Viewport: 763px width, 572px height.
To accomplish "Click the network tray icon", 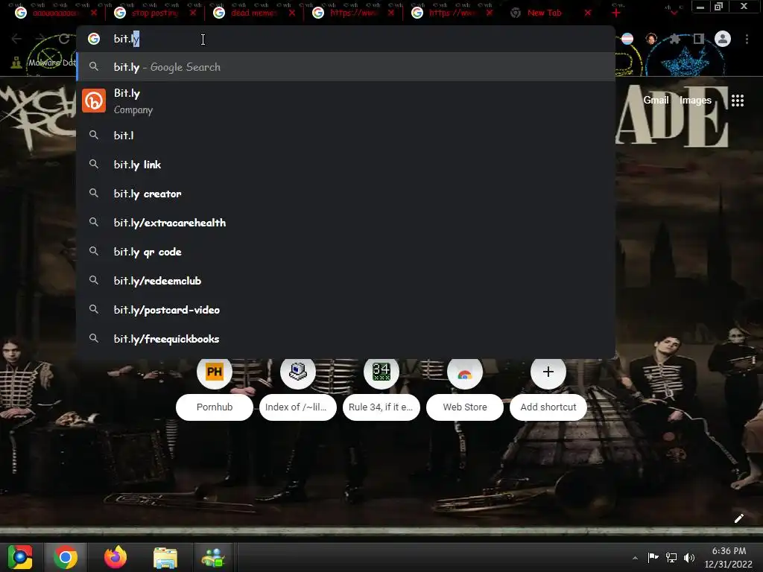I will pos(671,557).
